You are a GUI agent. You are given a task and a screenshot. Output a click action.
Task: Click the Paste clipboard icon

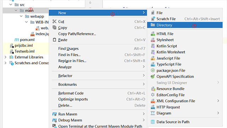[x=54, y=40]
